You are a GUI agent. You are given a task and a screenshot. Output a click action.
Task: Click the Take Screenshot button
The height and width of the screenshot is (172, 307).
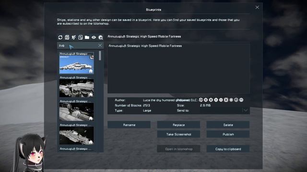tap(178, 134)
